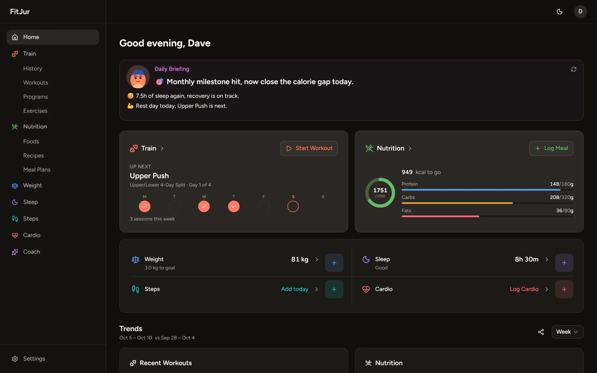Image resolution: width=597 pixels, height=373 pixels.
Task: Expand the Train card chevron
Action: (162, 148)
